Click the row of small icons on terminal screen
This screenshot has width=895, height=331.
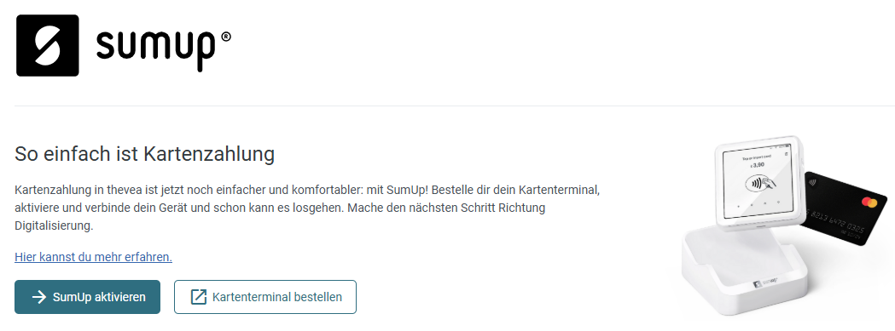(x=759, y=204)
